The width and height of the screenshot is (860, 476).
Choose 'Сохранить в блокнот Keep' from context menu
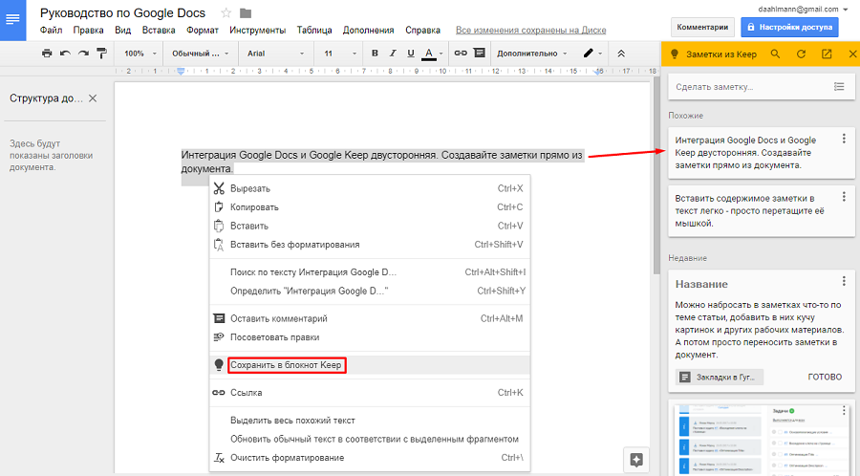tap(286, 365)
